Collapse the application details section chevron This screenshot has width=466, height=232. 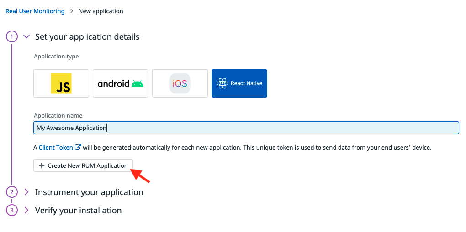[x=26, y=36]
